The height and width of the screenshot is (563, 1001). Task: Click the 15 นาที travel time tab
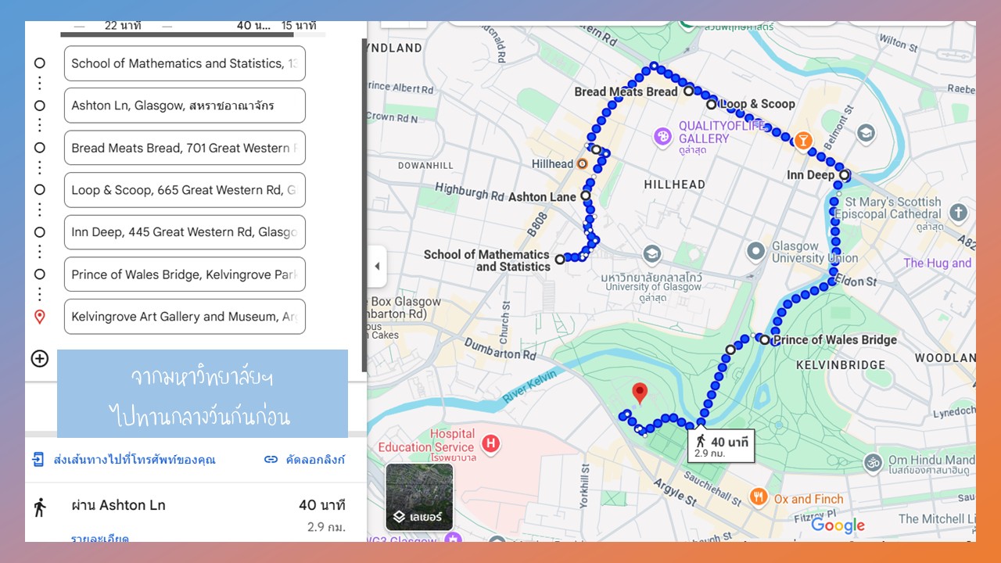(299, 26)
